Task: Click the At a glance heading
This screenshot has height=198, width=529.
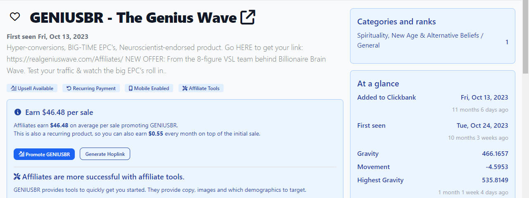Action: point(378,84)
